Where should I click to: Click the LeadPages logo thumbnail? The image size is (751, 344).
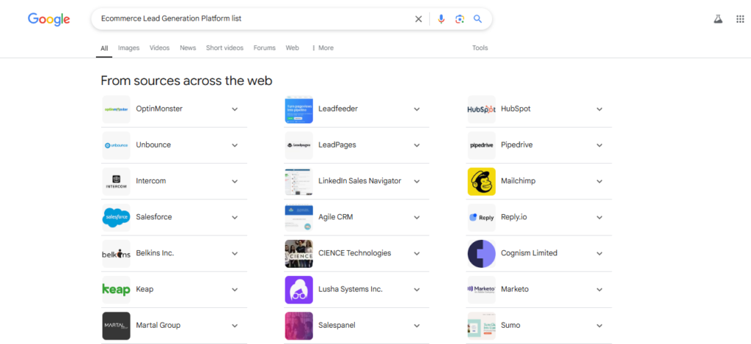point(298,145)
